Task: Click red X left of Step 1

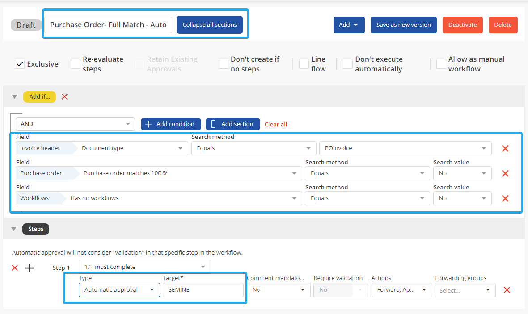Action: pos(15,268)
